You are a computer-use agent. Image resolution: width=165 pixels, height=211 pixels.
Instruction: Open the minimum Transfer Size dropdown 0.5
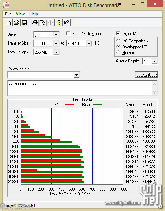[x=56, y=43]
